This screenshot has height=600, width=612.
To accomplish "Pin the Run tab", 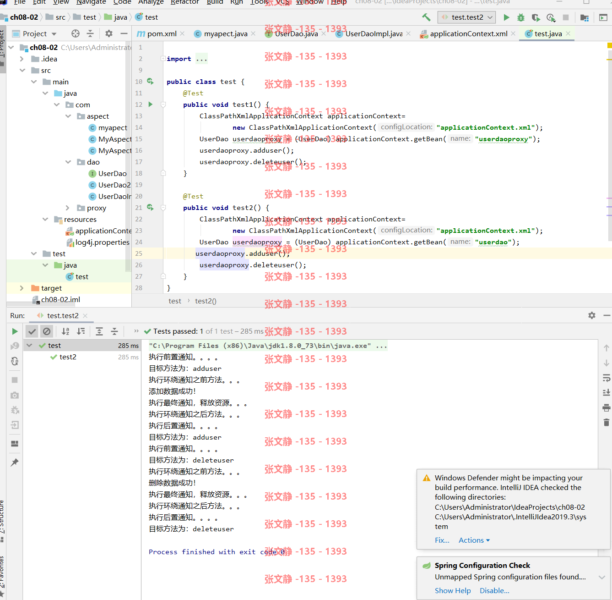I will pyautogui.click(x=15, y=462).
